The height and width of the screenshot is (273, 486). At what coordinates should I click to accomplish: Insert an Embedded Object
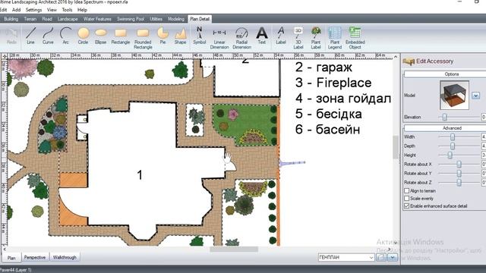(355, 39)
